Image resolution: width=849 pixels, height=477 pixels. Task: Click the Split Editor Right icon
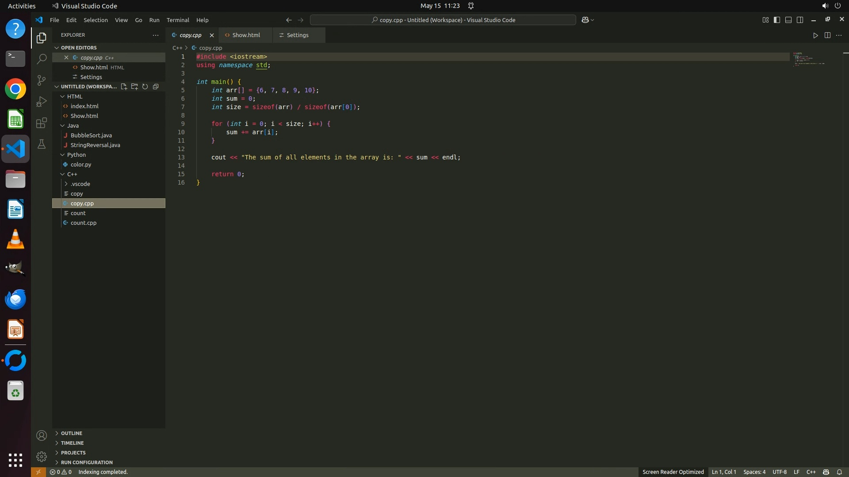coord(827,35)
